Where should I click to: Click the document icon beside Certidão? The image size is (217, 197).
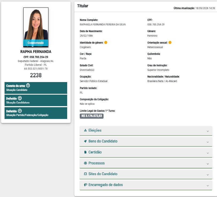click(85, 152)
